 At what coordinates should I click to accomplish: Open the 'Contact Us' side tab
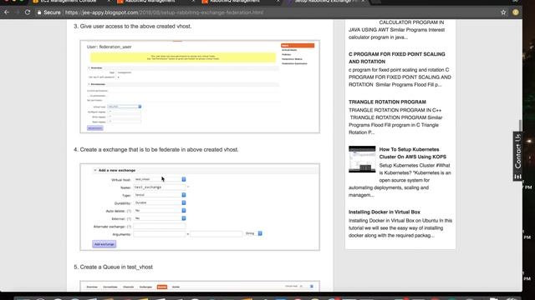tap(517, 156)
